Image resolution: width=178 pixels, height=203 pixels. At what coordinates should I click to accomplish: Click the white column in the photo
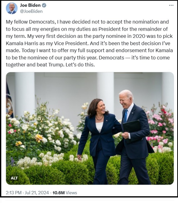point(105,92)
